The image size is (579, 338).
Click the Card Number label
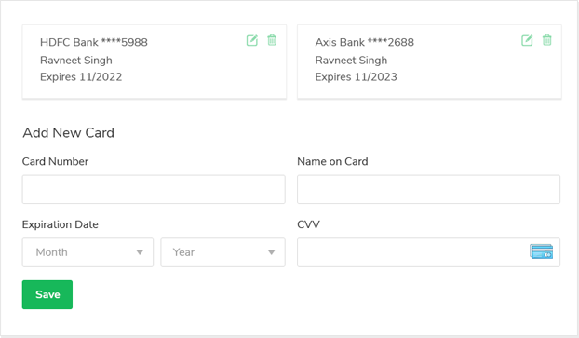[56, 161]
